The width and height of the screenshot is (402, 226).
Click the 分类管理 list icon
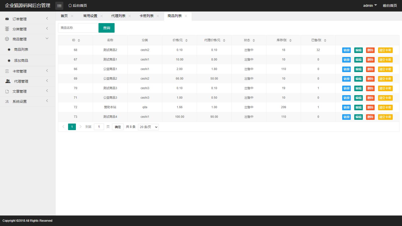click(x=7, y=29)
